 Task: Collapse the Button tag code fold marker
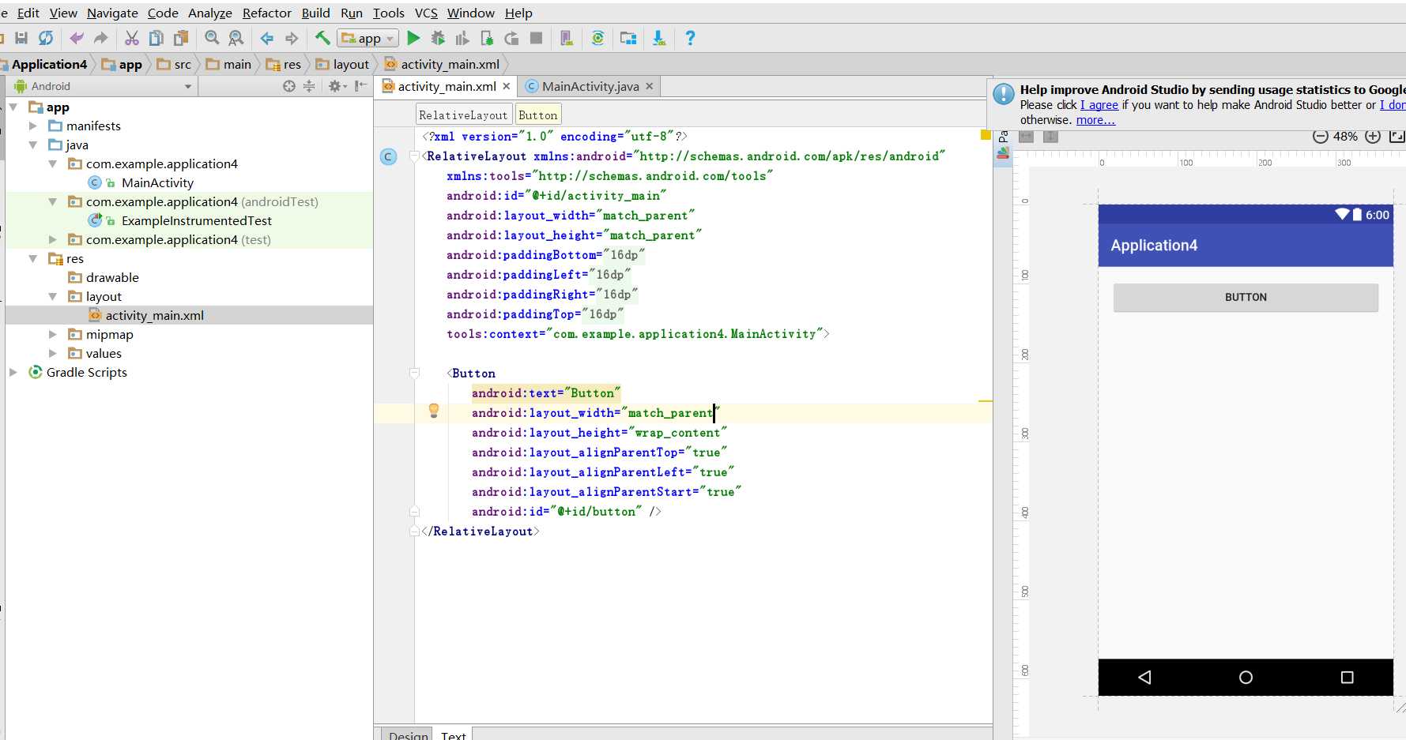pos(414,373)
